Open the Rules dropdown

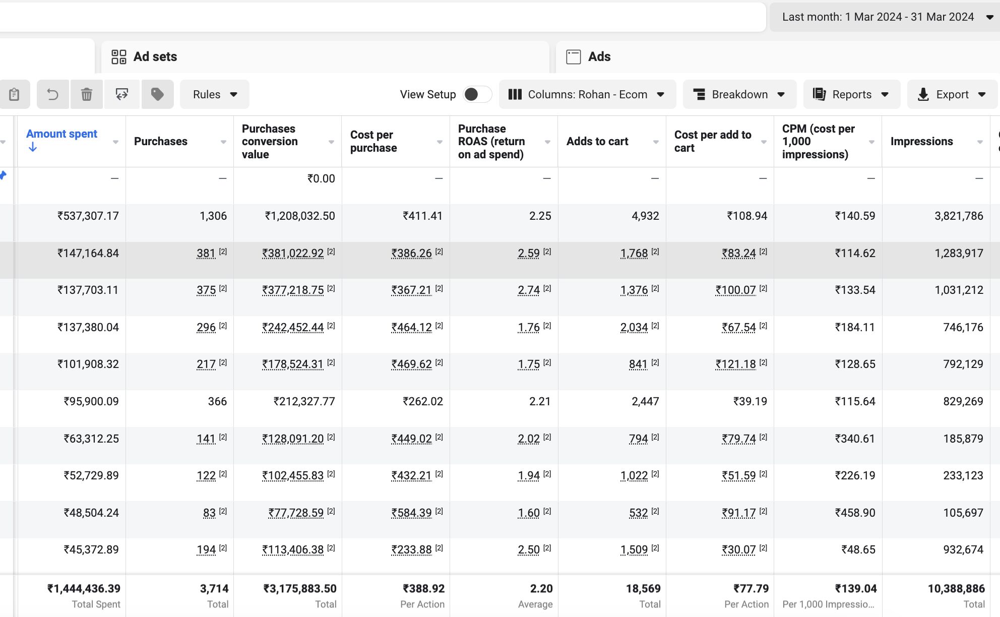(215, 94)
